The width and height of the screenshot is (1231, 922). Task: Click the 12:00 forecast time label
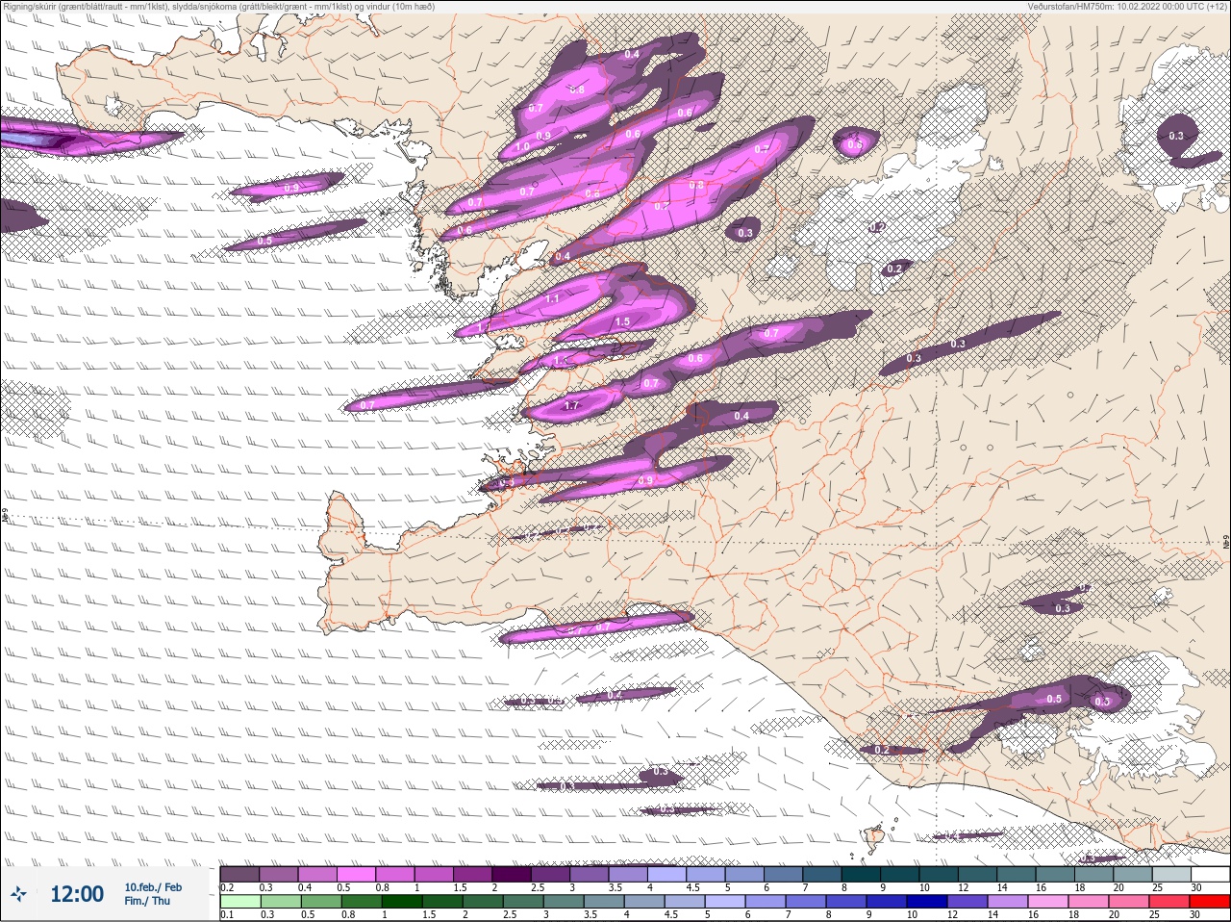pos(77,894)
